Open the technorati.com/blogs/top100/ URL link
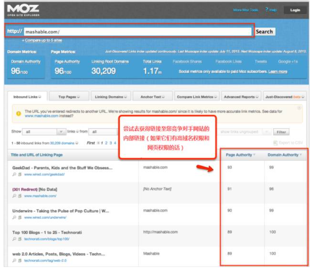Screen dimensions: 320x272 pos(47,239)
